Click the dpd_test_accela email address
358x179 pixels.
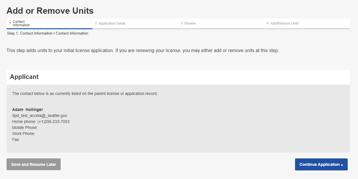coord(39,116)
